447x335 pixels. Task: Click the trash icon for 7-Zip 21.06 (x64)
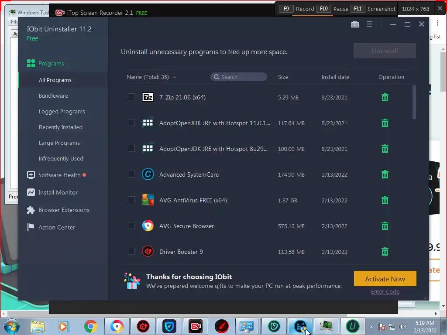click(x=385, y=97)
